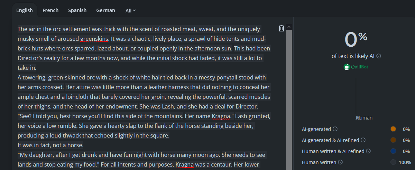
Task: Show info for AI-generated & AI-refined
Action: coord(363,140)
